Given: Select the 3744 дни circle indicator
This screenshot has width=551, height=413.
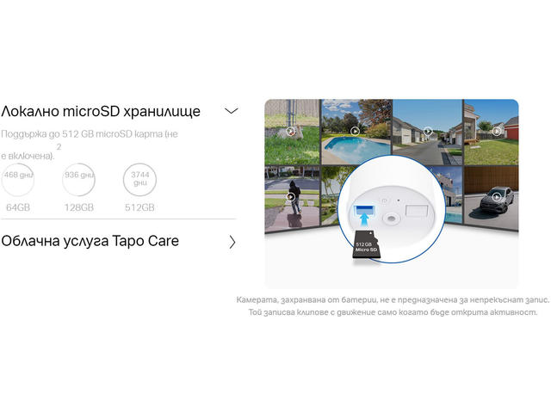Looking at the screenshot, I should tap(139, 179).
